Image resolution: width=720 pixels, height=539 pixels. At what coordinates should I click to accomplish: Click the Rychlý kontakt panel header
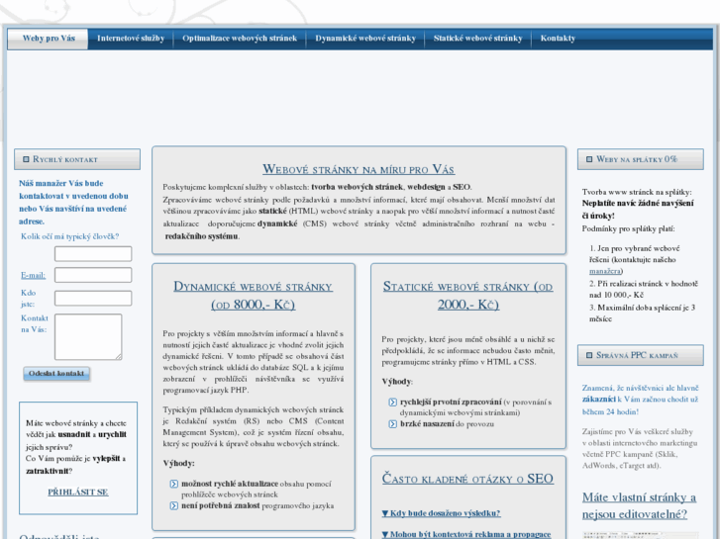click(x=77, y=159)
